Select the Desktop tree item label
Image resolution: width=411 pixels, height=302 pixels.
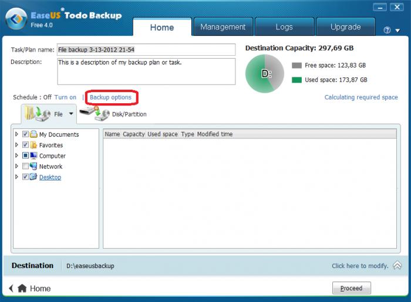point(50,177)
